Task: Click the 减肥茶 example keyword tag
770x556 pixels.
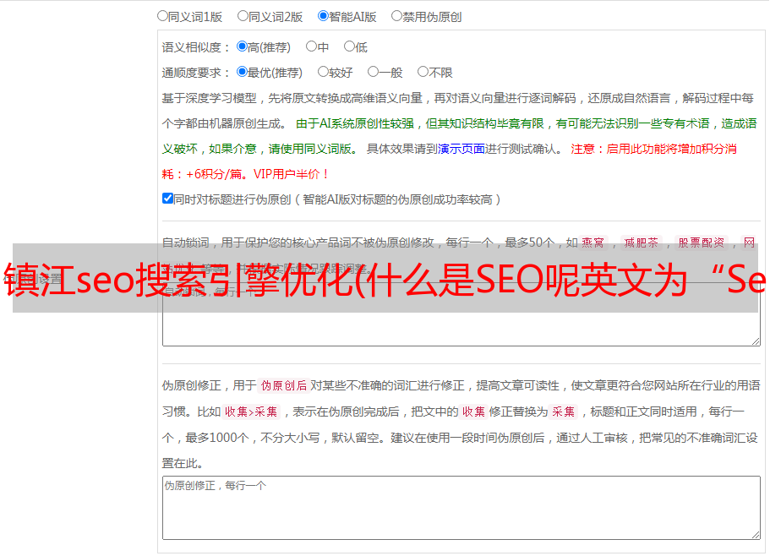Action: (x=641, y=243)
